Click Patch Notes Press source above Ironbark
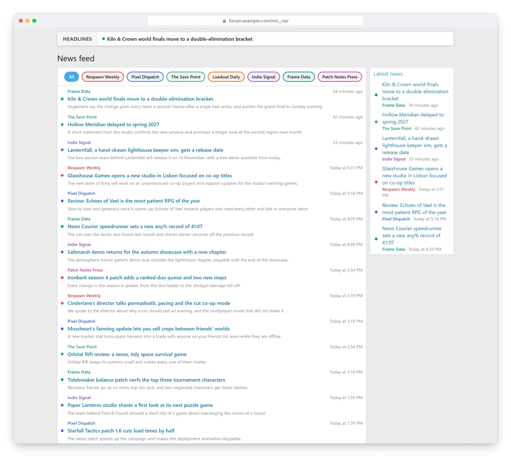 point(85,270)
